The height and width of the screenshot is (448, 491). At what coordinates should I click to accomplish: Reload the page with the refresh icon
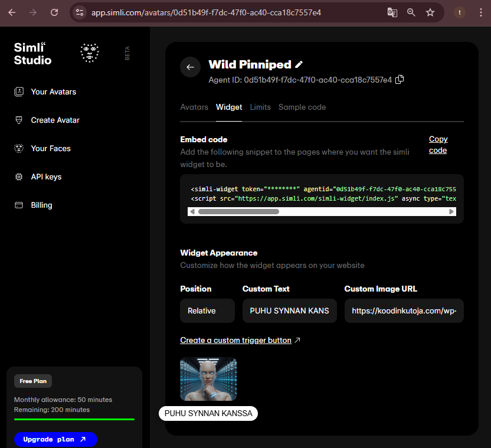click(x=54, y=12)
